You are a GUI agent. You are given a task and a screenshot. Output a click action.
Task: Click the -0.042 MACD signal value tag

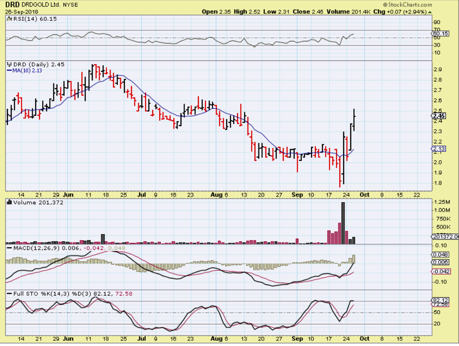coord(439,272)
